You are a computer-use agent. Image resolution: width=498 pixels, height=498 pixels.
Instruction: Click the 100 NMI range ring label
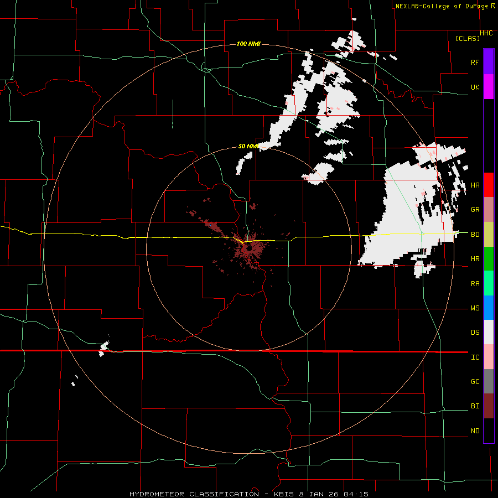(x=248, y=44)
